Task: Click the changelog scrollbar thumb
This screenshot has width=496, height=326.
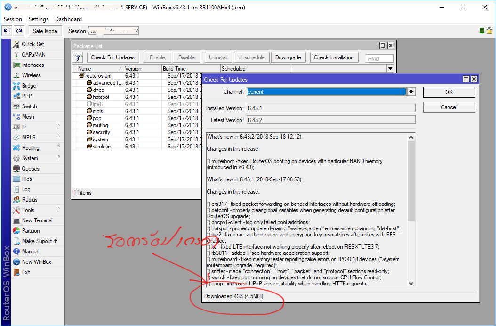Action: click(x=411, y=181)
